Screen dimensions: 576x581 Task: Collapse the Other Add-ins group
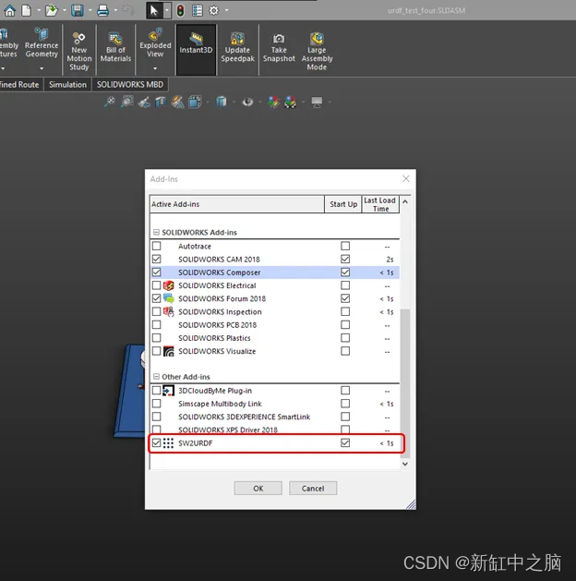click(156, 377)
